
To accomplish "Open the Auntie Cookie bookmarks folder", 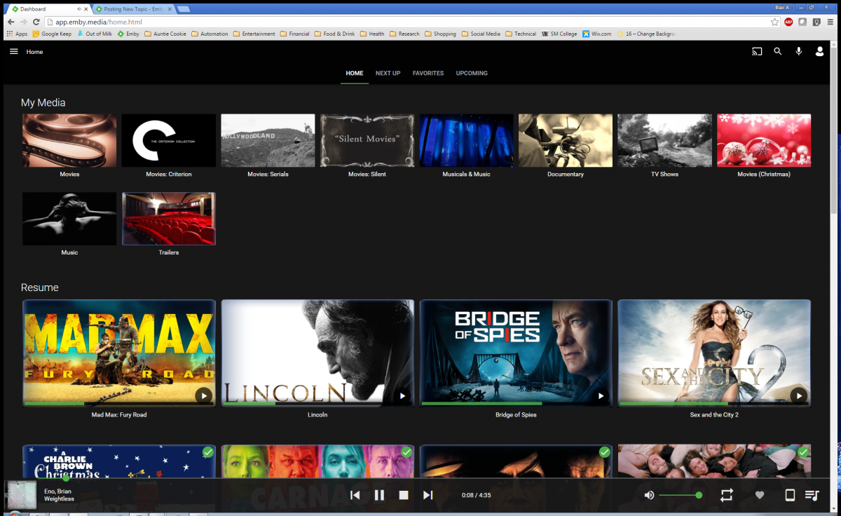I will point(165,34).
